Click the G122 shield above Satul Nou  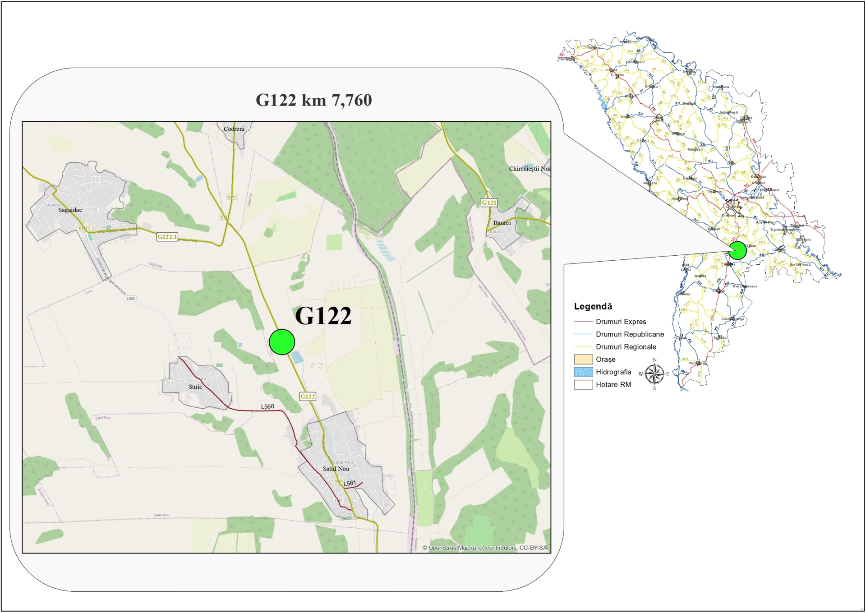tap(308, 396)
